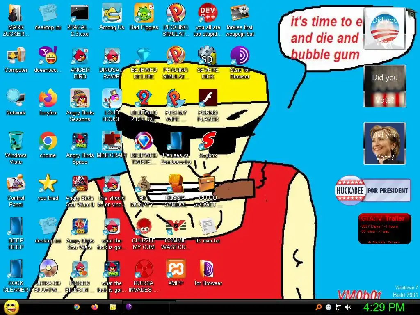This screenshot has width=420, height=315.
Task: Launch the XMPP shortcut
Action: 176,273
